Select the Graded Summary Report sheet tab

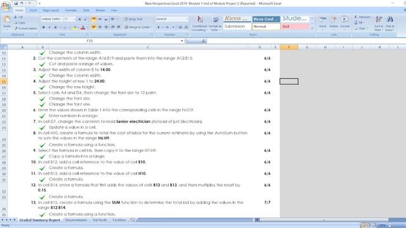click(x=39, y=220)
